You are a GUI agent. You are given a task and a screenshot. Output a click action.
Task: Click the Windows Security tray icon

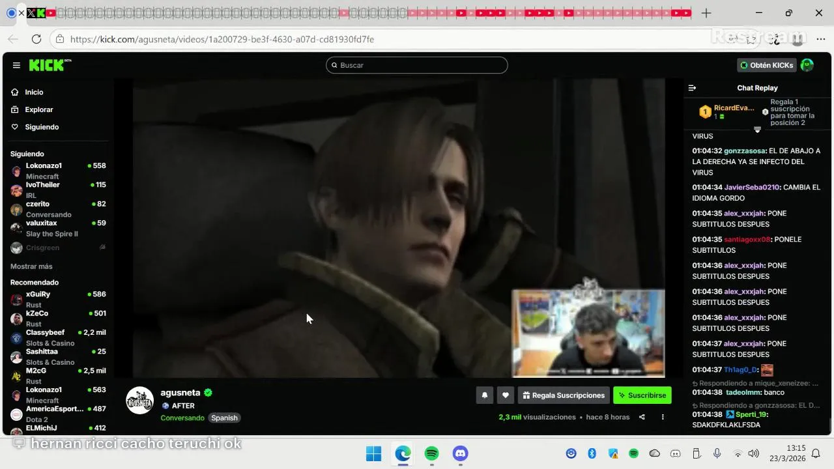coord(613,453)
